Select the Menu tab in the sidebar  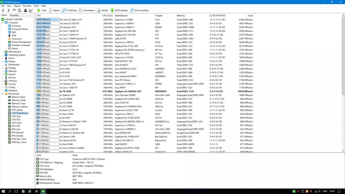pyautogui.click(x=4, y=15)
